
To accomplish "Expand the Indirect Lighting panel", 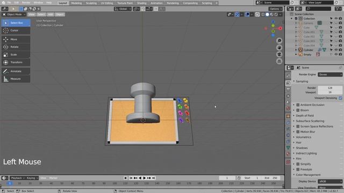I will click(x=306, y=153).
